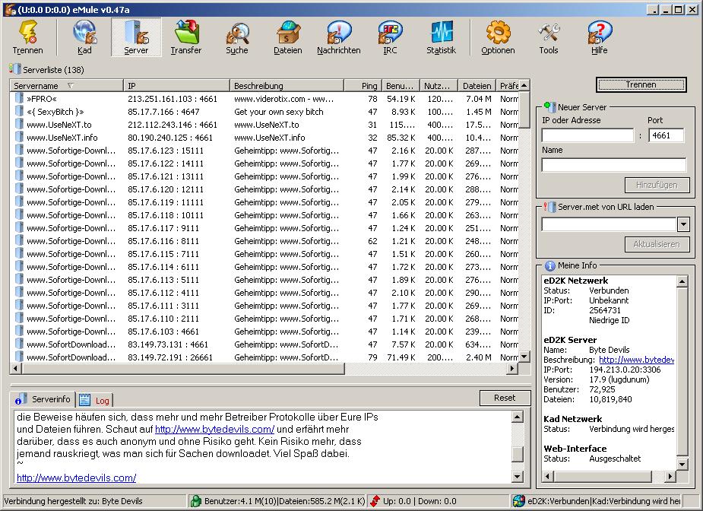Switch to the Log tab
Screen dimensions: 703x511
pyautogui.click(x=94, y=400)
